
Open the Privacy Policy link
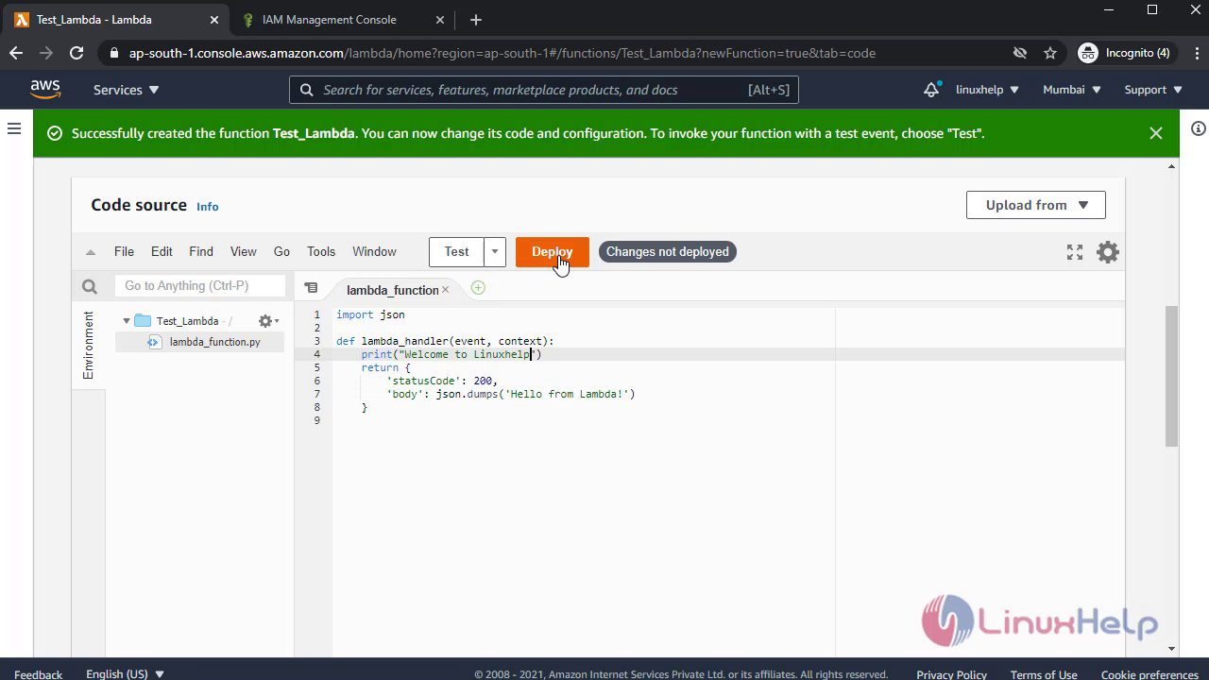[951, 673]
